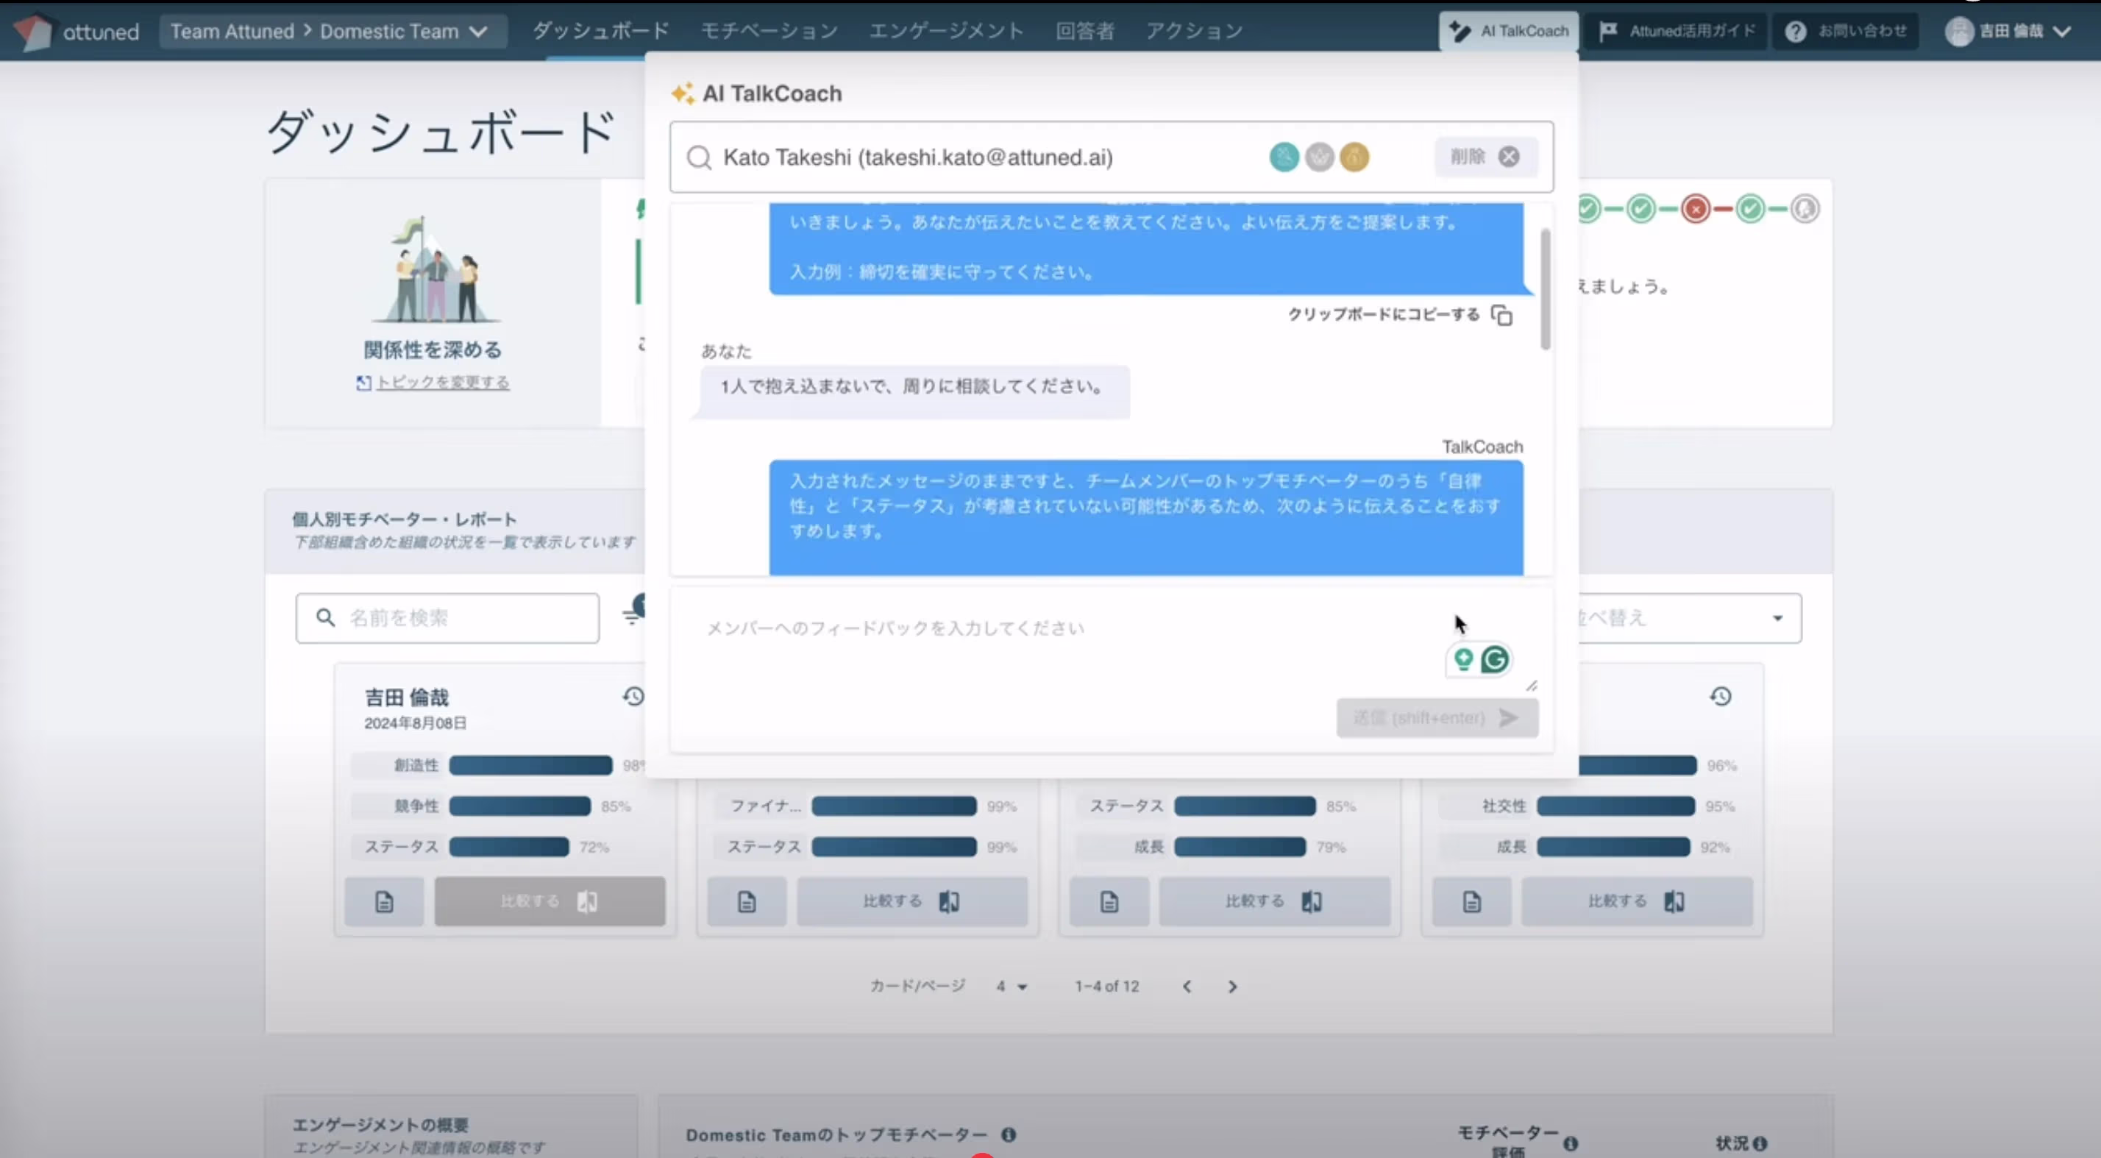This screenshot has height=1158, width=2101.
Task: Open report icon on third card with 成長 79%
Action: coord(1109,901)
